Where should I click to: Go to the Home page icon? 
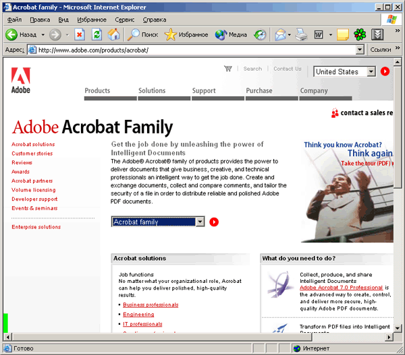tap(114, 34)
